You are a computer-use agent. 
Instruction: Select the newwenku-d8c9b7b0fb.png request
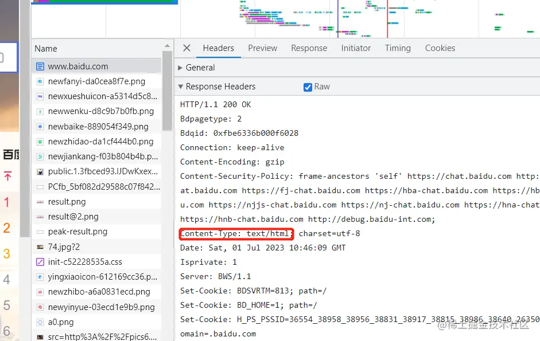(96, 112)
